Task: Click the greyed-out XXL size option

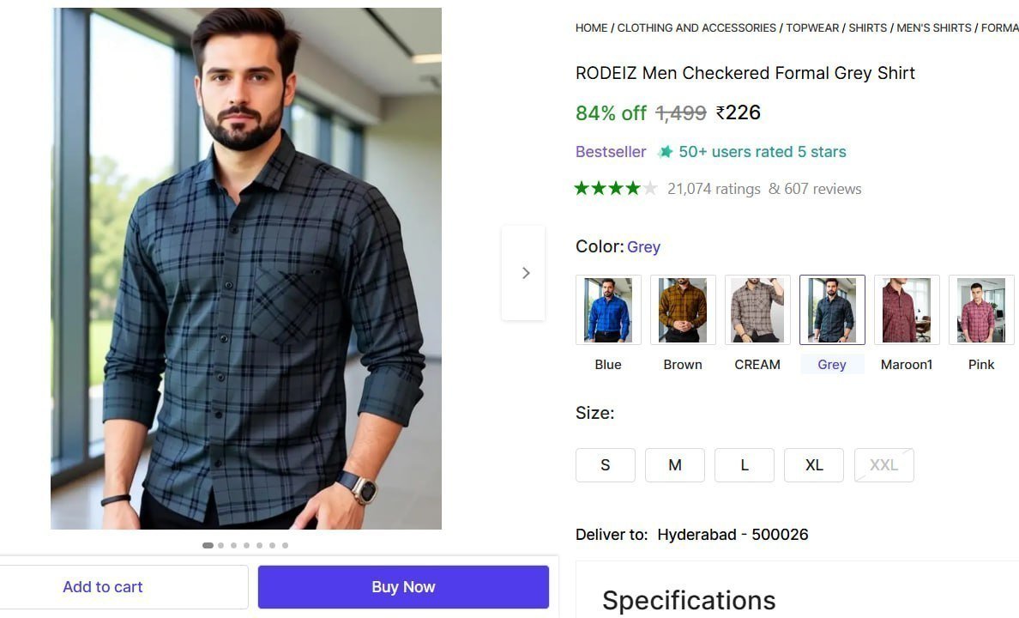Action: click(883, 464)
